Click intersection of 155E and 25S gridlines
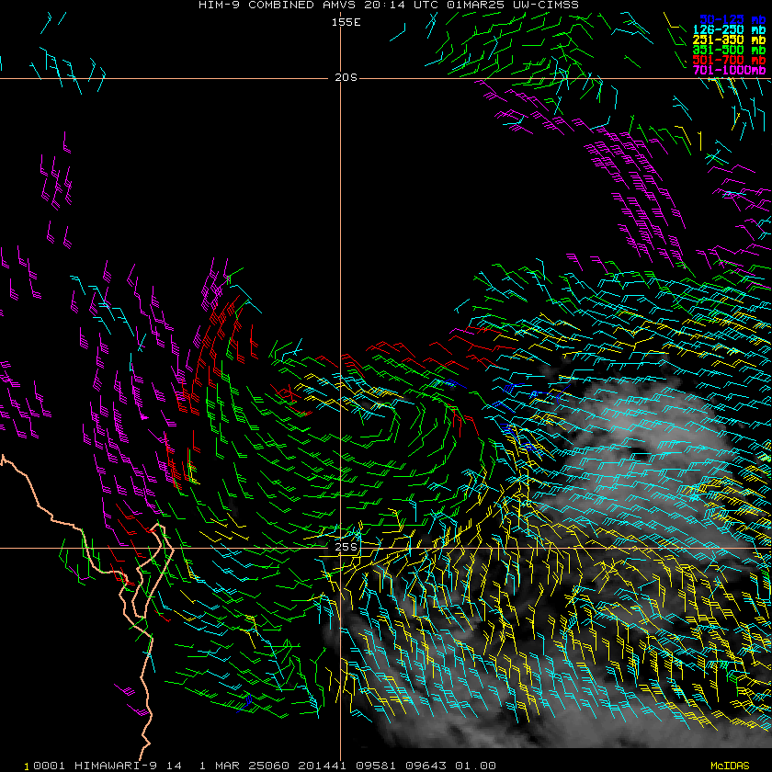Image resolution: width=772 pixels, height=772 pixels. click(x=340, y=549)
